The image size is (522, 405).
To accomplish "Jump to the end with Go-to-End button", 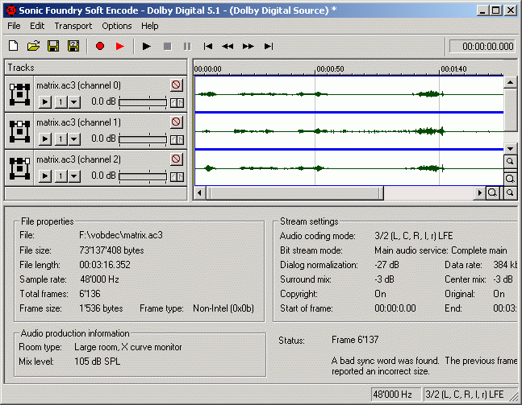I will (x=269, y=46).
